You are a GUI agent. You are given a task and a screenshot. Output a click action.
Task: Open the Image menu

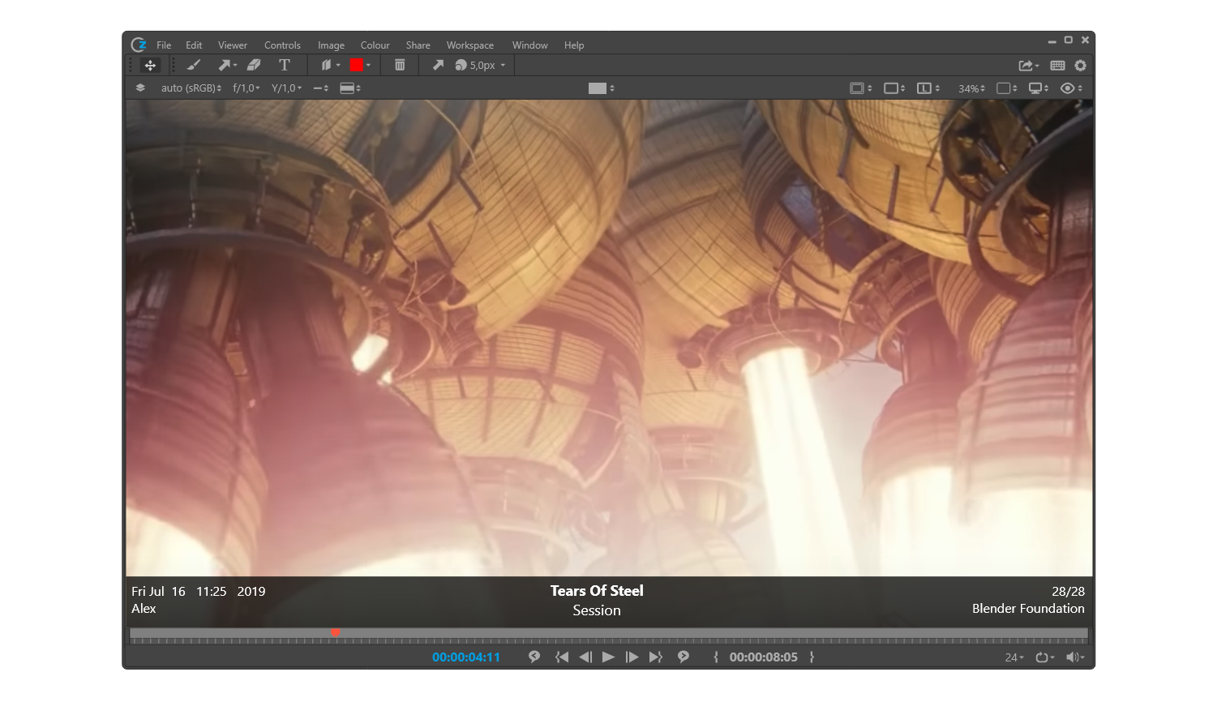point(331,45)
